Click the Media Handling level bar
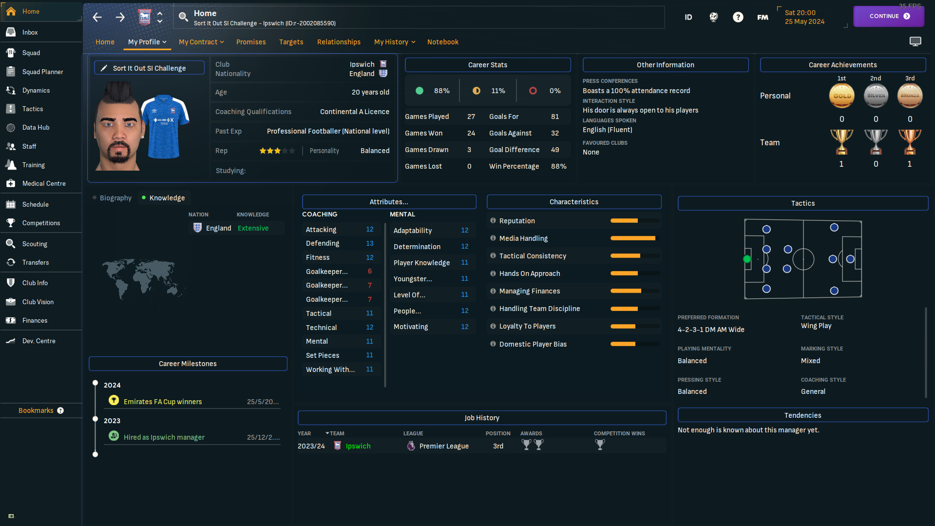Image resolution: width=935 pixels, height=526 pixels. point(635,238)
